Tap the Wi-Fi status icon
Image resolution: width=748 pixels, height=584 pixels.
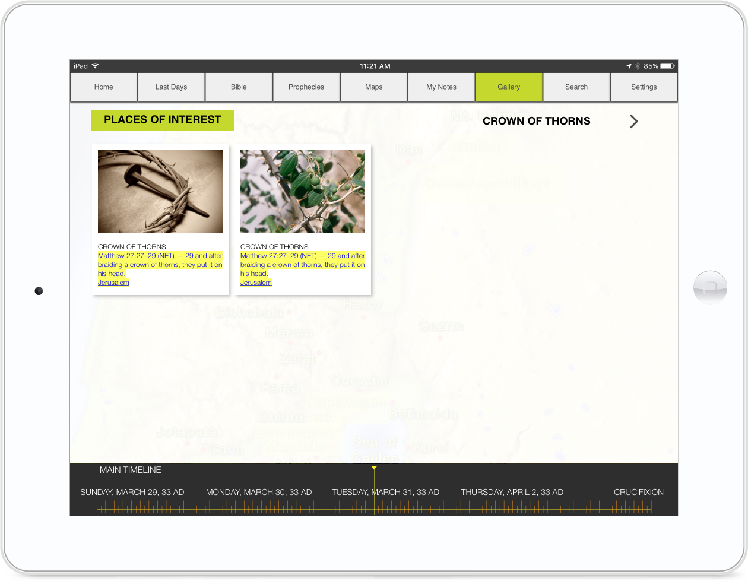point(96,66)
